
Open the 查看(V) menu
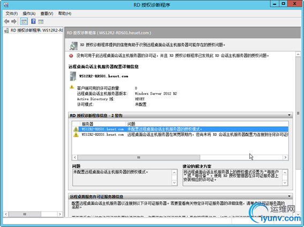[x=47, y=13]
